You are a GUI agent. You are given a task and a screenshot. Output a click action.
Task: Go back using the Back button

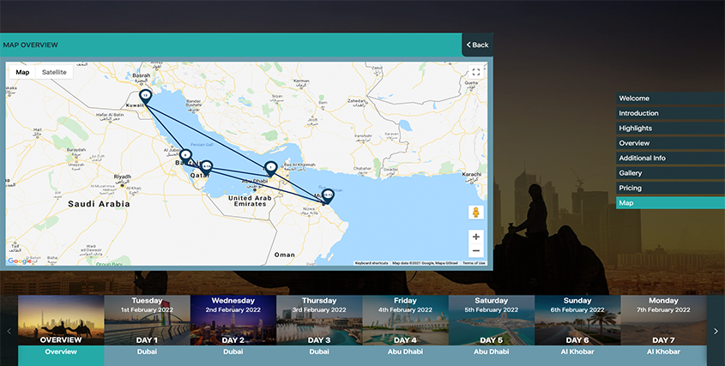[477, 45]
